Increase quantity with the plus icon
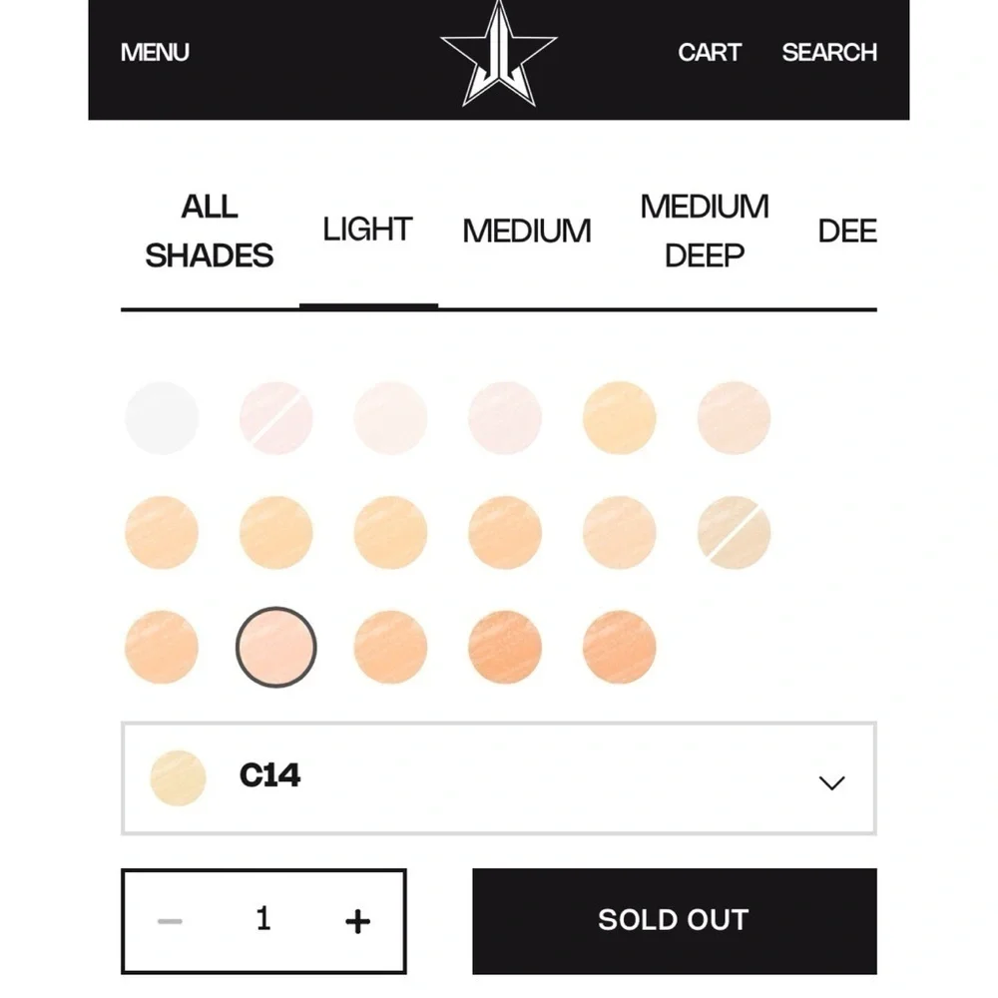 point(357,921)
